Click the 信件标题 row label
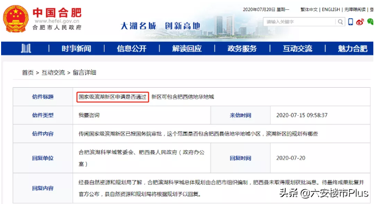 coord(43,97)
